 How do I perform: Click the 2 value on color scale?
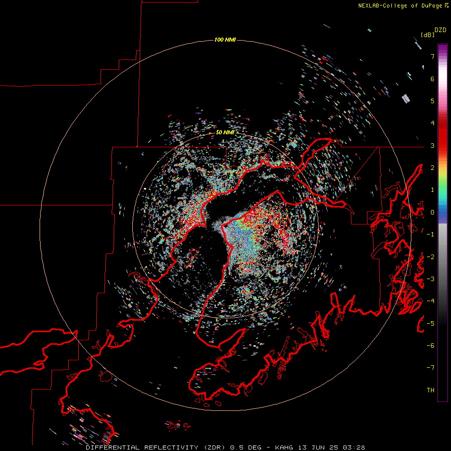pyautogui.click(x=432, y=168)
